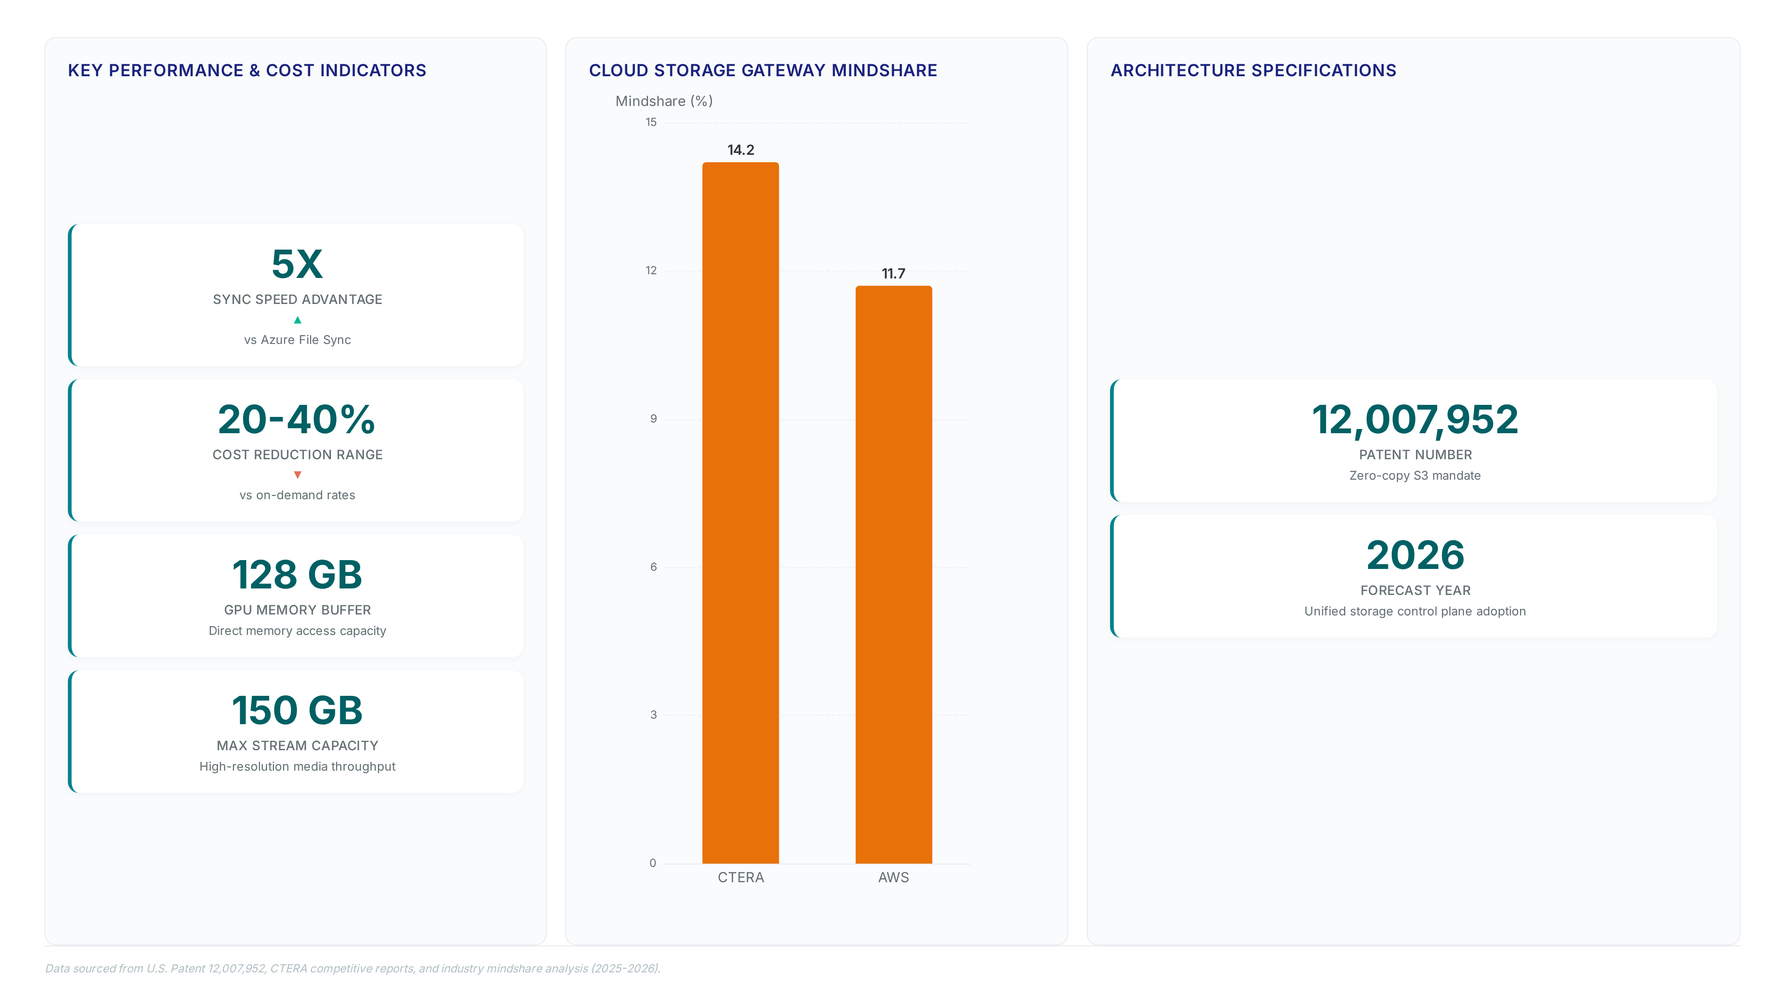1785x1004 pixels.
Task: Click the 0 tick on the y-axis
Action: click(653, 863)
